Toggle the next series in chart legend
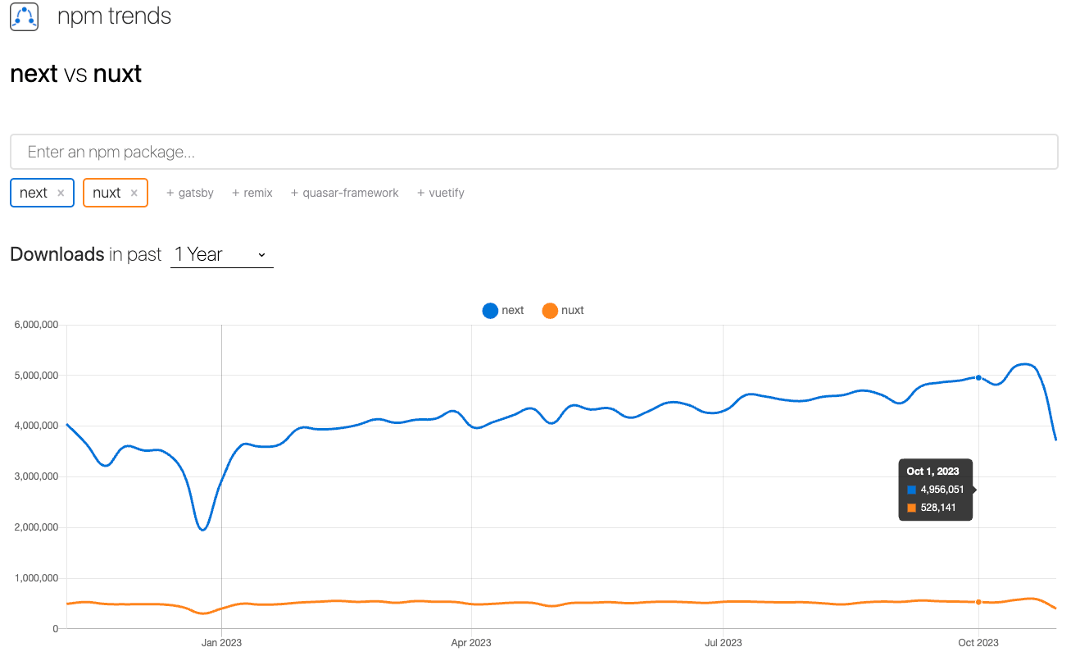The width and height of the screenshot is (1080, 670). click(x=503, y=311)
